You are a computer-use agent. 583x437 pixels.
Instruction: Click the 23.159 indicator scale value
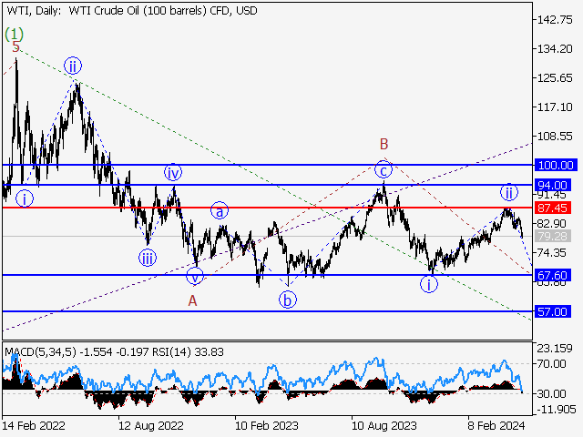[x=555, y=349]
